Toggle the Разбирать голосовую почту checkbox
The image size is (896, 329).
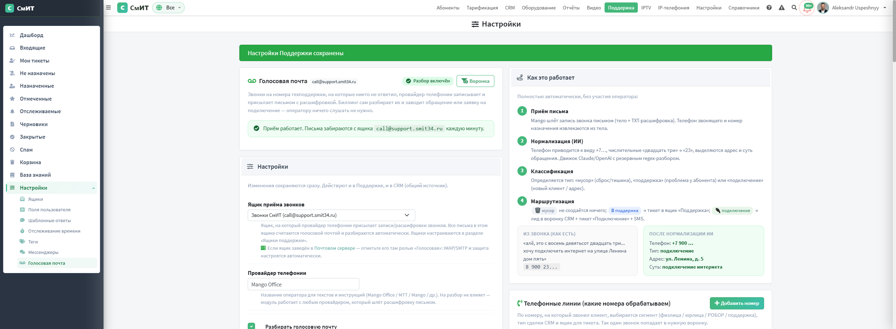pos(251,326)
